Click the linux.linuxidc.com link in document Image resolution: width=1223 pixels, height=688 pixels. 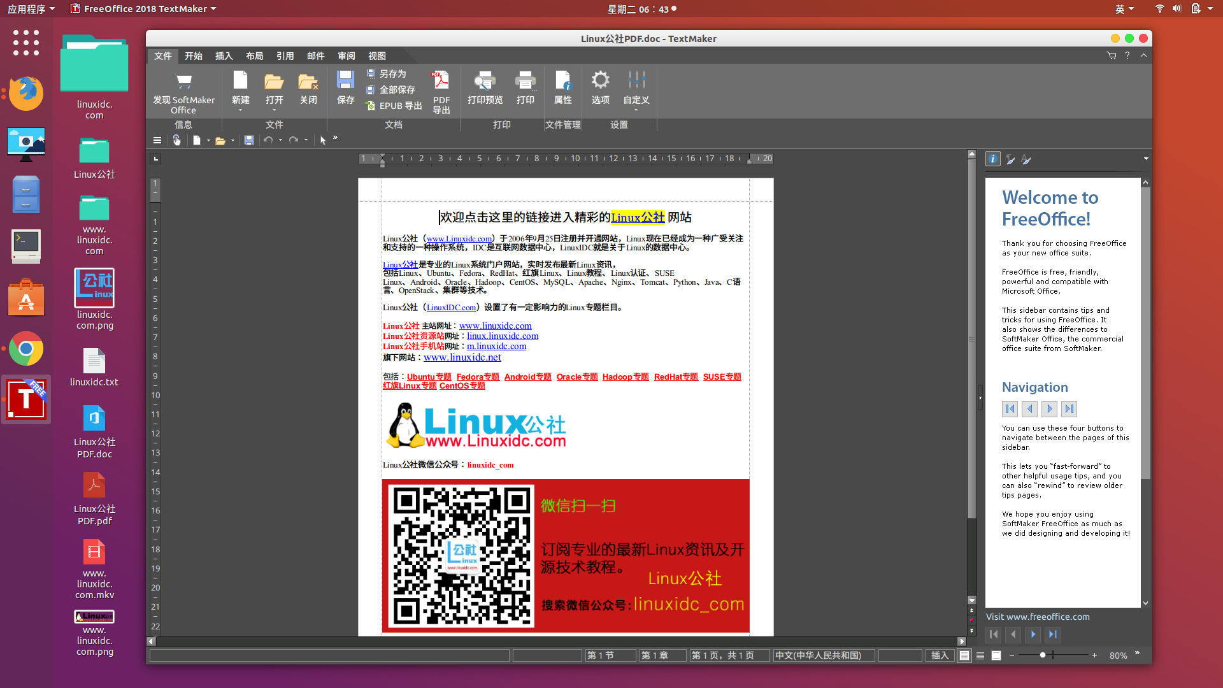click(x=503, y=336)
